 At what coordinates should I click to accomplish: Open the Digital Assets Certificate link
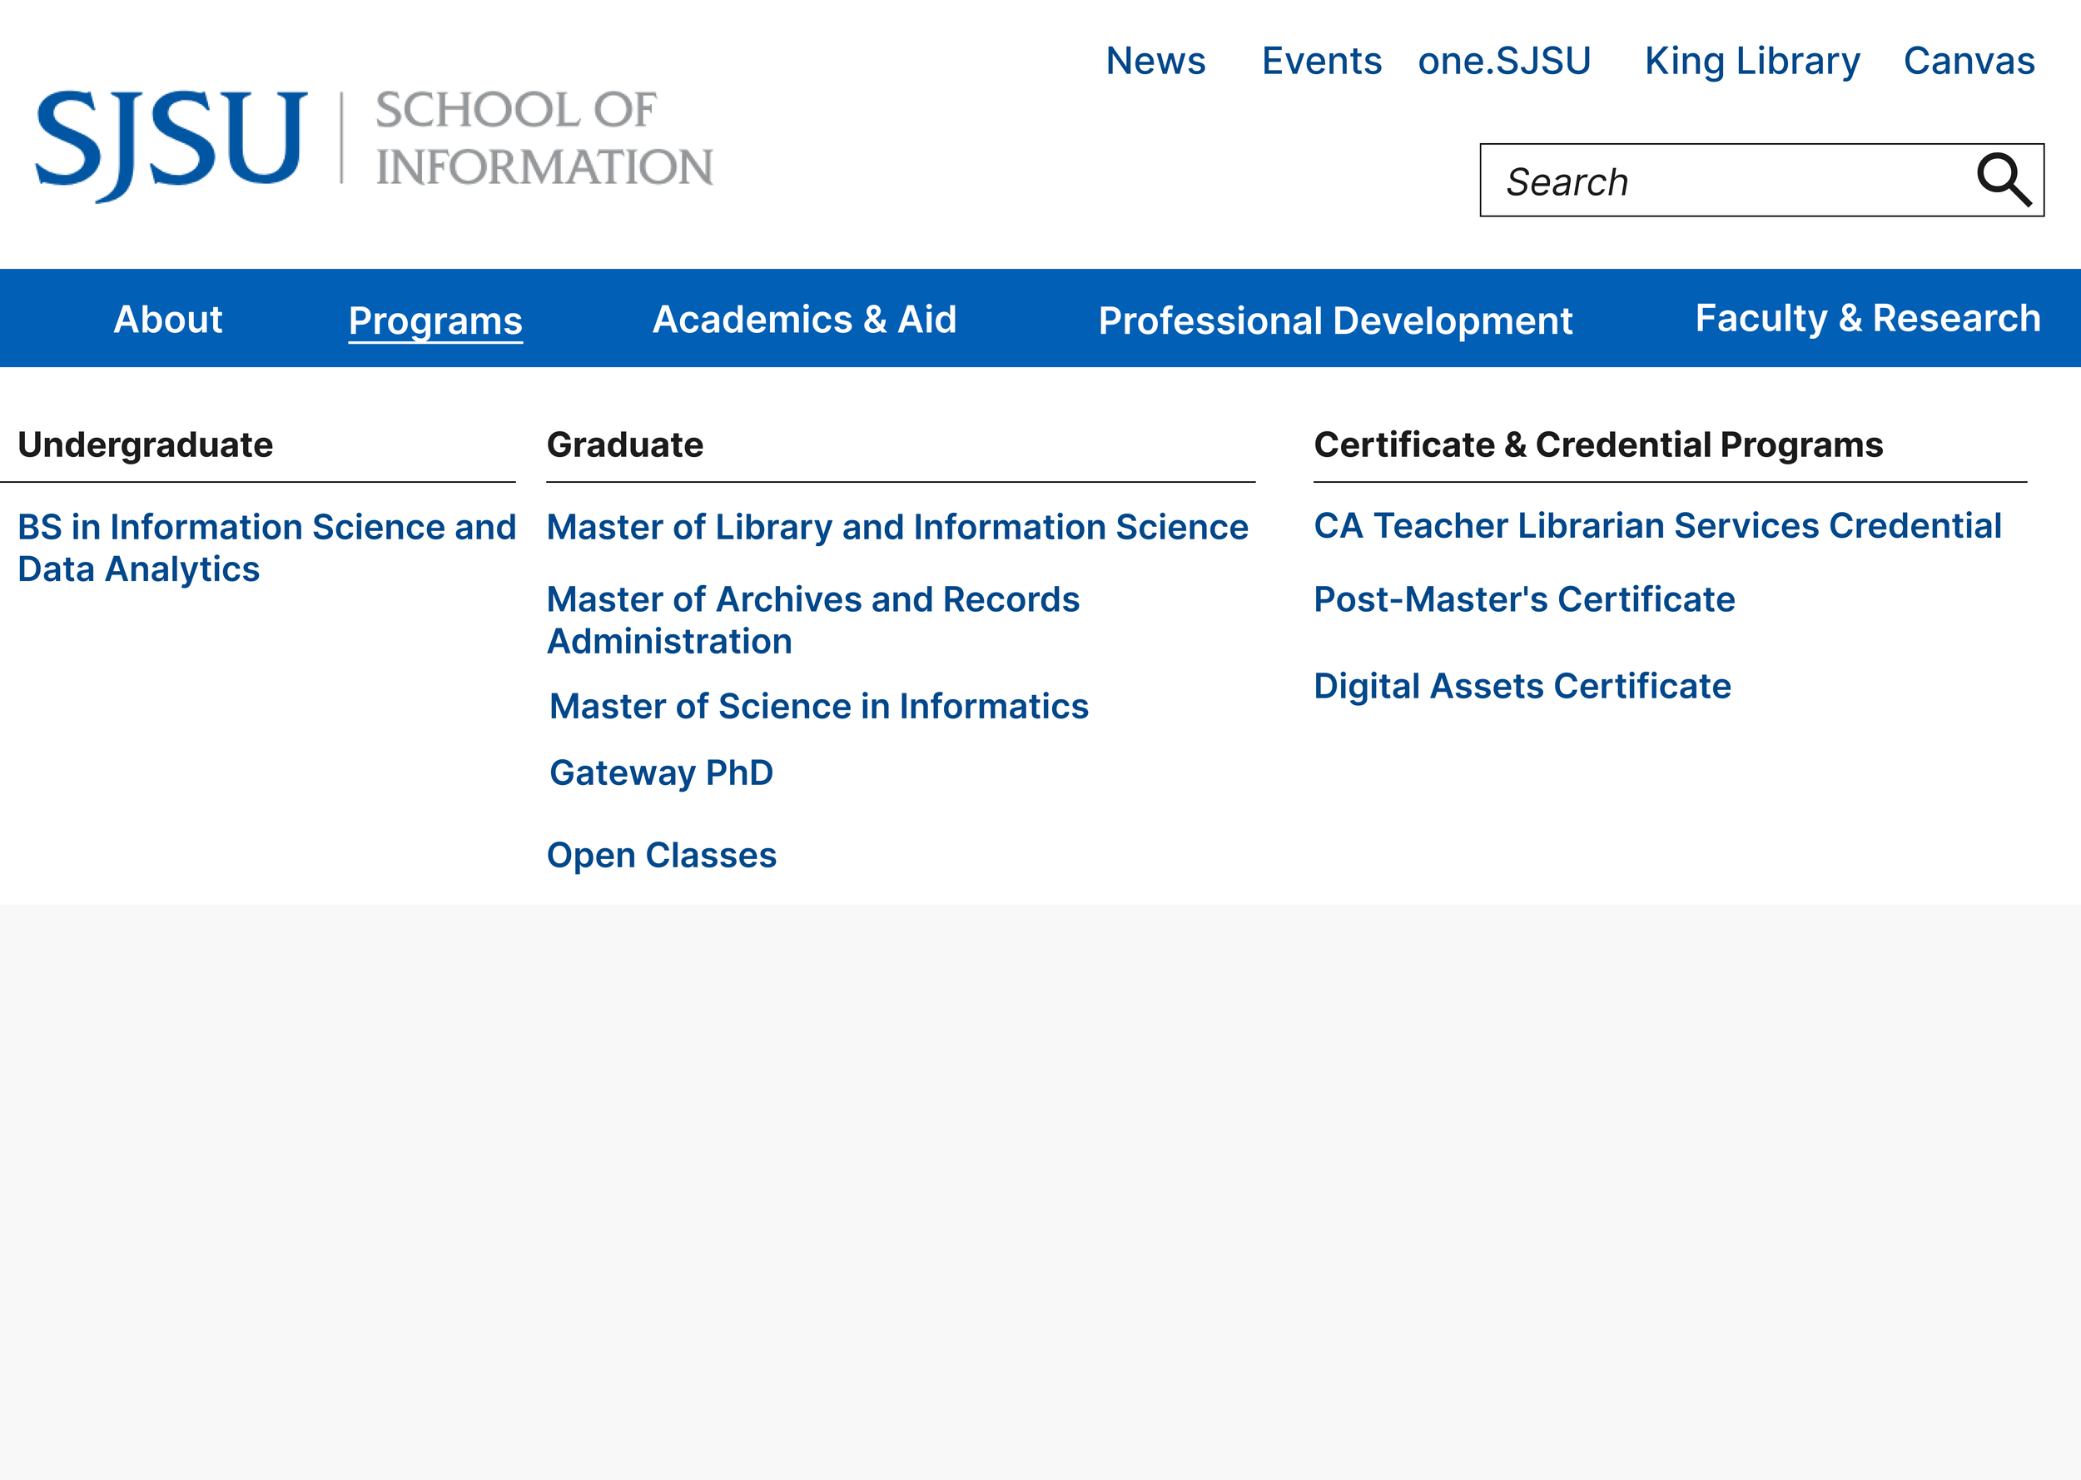click(x=1522, y=686)
